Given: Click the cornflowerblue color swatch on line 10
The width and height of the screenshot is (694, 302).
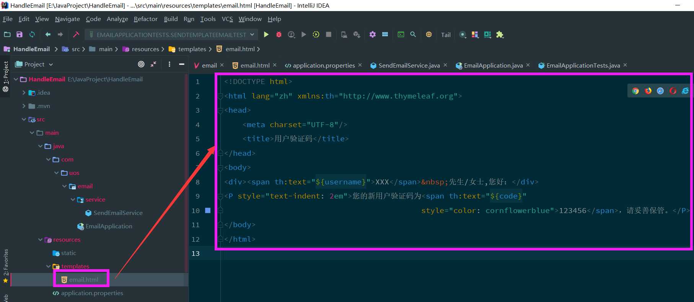Looking at the screenshot, I should tap(208, 210).
